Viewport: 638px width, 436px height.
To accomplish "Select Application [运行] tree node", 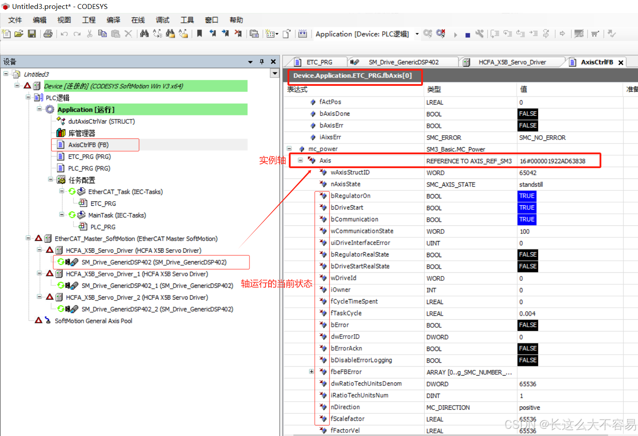I will (86, 110).
